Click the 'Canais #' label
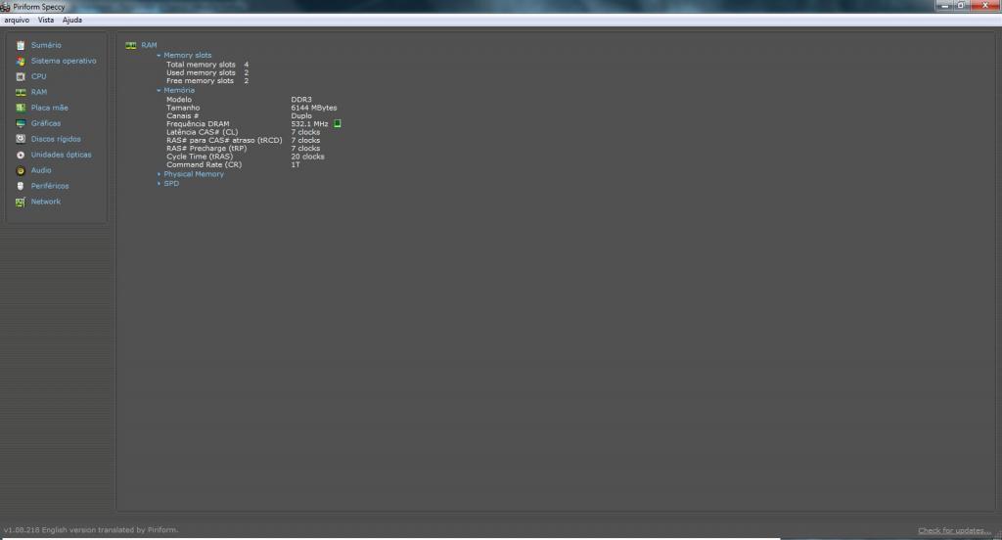 coord(182,116)
